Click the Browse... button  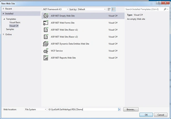[x=131, y=109]
